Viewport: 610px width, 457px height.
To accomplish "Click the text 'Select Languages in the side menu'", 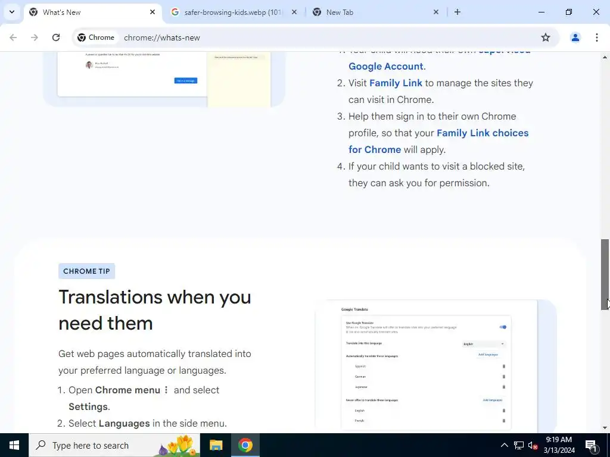I will (x=148, y=423).
